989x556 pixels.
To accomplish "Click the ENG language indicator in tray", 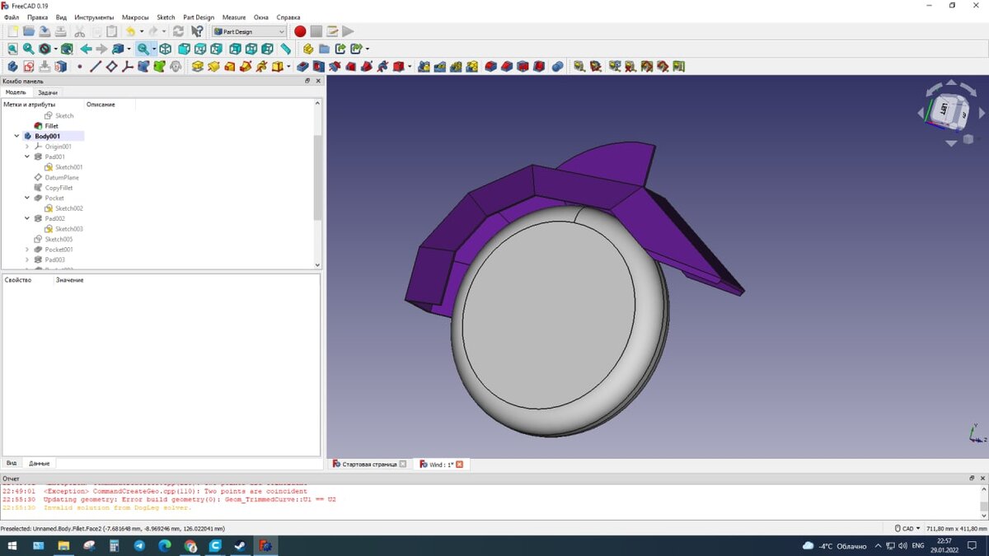I will point(917,545).
